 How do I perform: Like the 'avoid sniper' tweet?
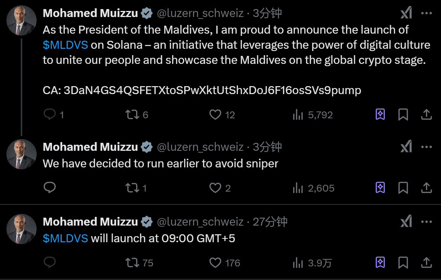[215, 188]
